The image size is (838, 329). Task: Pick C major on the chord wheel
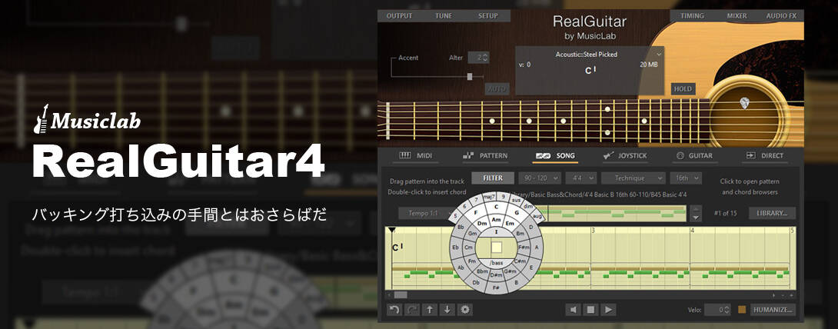tap(497, 208)
